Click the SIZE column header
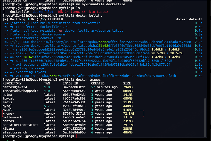 click(x=127, y=83)
